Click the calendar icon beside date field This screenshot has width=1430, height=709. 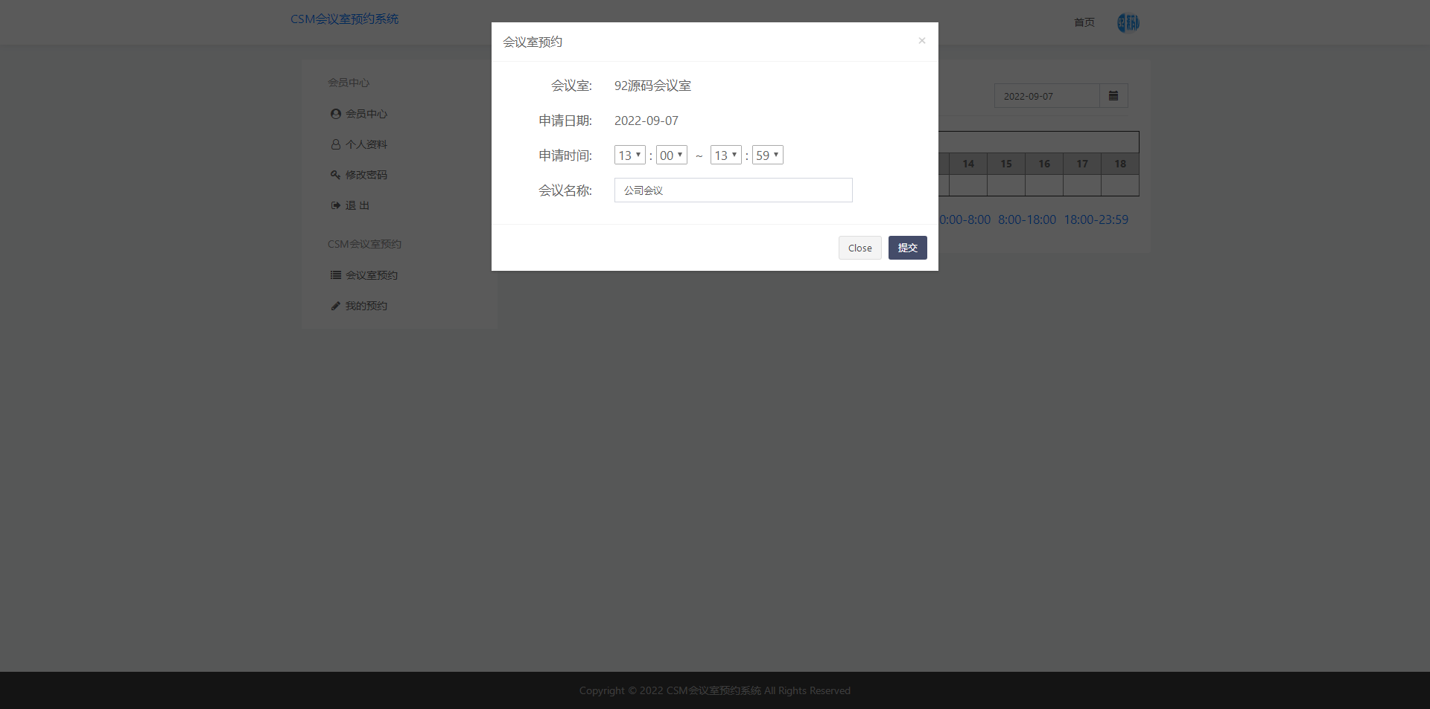pyautogui.click(x=1113, y=96)
